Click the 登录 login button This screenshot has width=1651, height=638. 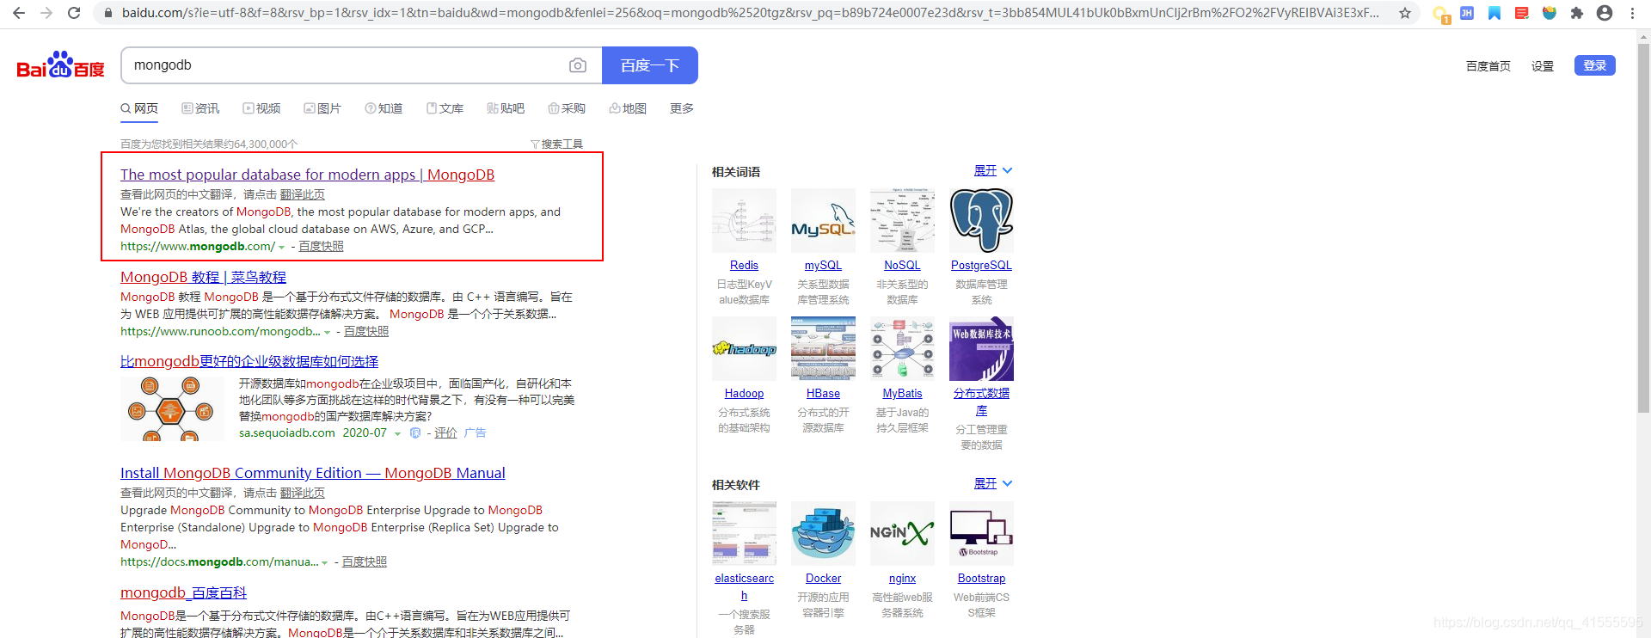pyautogui.click(x=1595, y=65)
